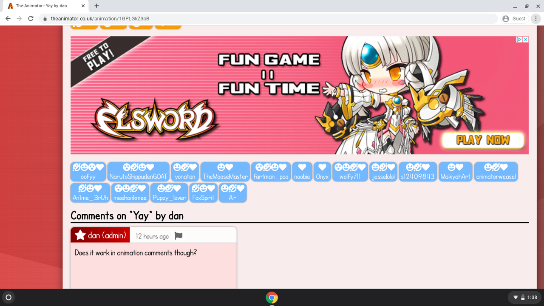Open the Elsword banner advertisement
The width and height of the screenshot is (544, 306).
pyautogui.click(x=300, y=95)
